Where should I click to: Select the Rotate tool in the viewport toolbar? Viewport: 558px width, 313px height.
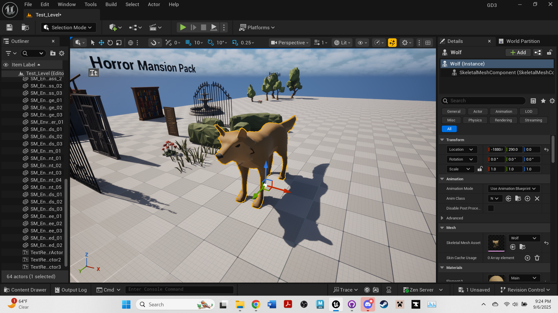pyautogui.click(x=110, y=43)
